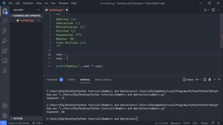Go to line via Ln 11, Col 8
Screen dimensions: 223x125
pyautogui.click(x=161, y=123)
